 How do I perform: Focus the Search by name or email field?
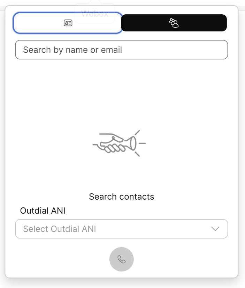tap(121, 50)
